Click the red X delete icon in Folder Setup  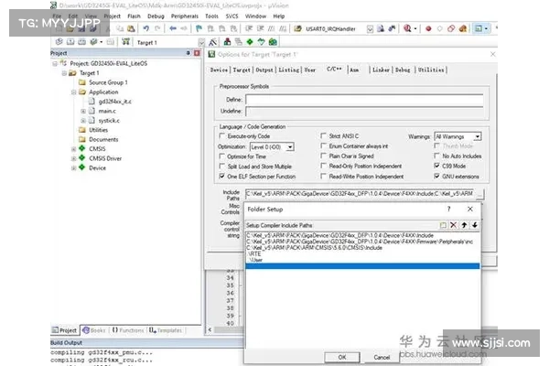[454, 225]
